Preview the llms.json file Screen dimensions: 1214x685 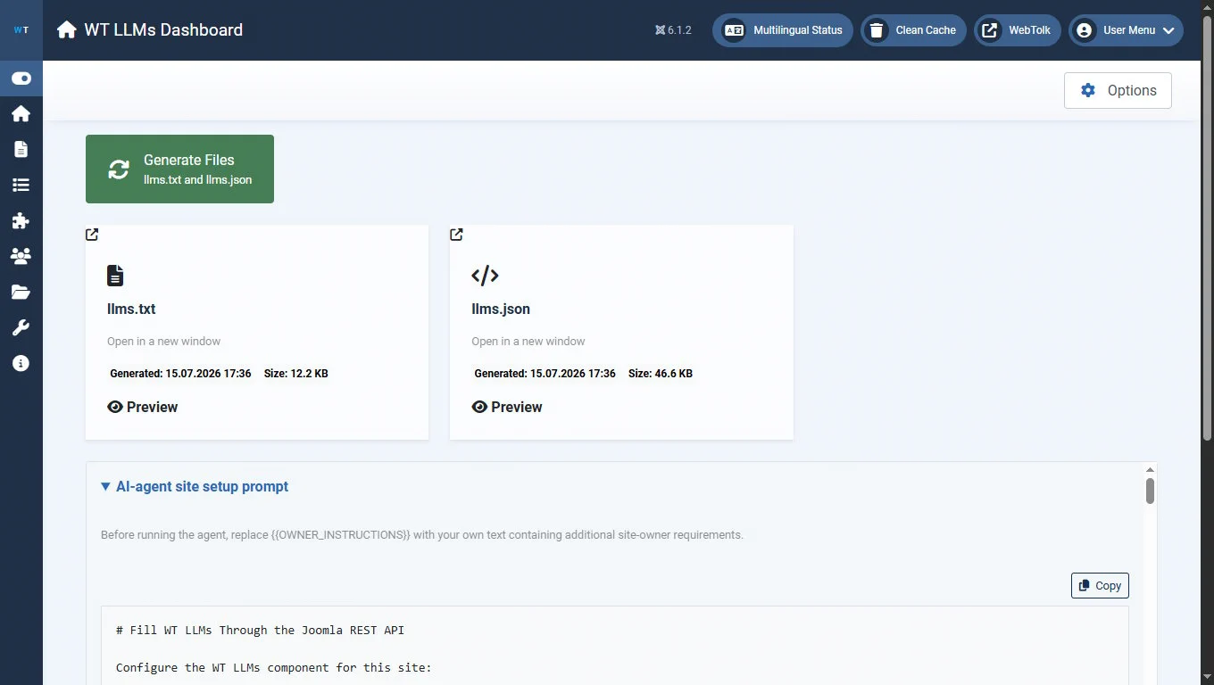pyautogui.click(x=507, y=407)
